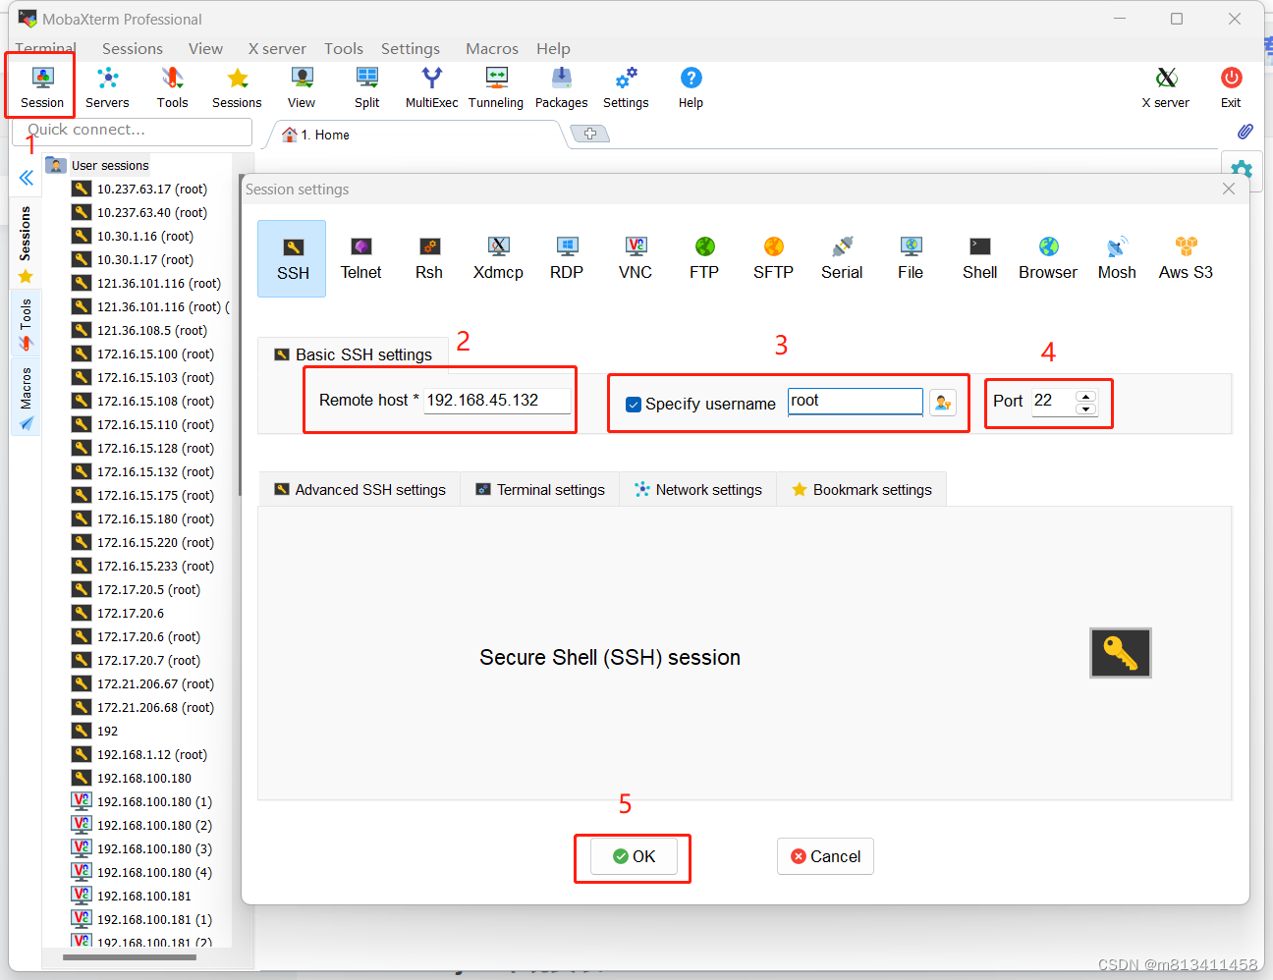Close the Session settings dialog

point(1229,189)
